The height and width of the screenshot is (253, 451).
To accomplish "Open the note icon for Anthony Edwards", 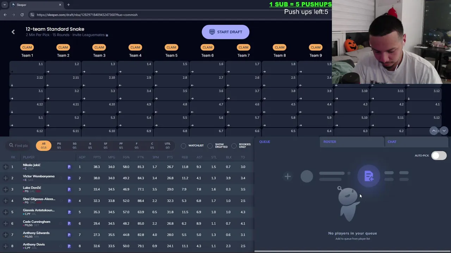I will (69, 235).
